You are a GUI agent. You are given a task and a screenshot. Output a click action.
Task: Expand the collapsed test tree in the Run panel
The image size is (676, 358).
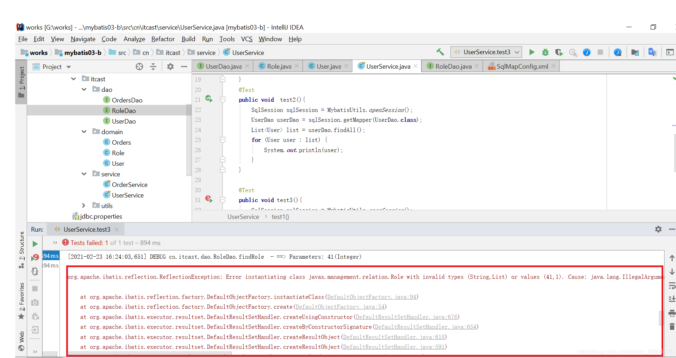point(55,243)
